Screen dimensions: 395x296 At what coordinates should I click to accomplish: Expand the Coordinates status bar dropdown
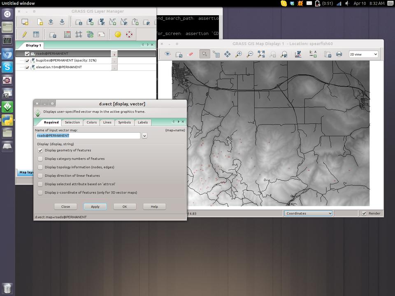tap(308, 213)
